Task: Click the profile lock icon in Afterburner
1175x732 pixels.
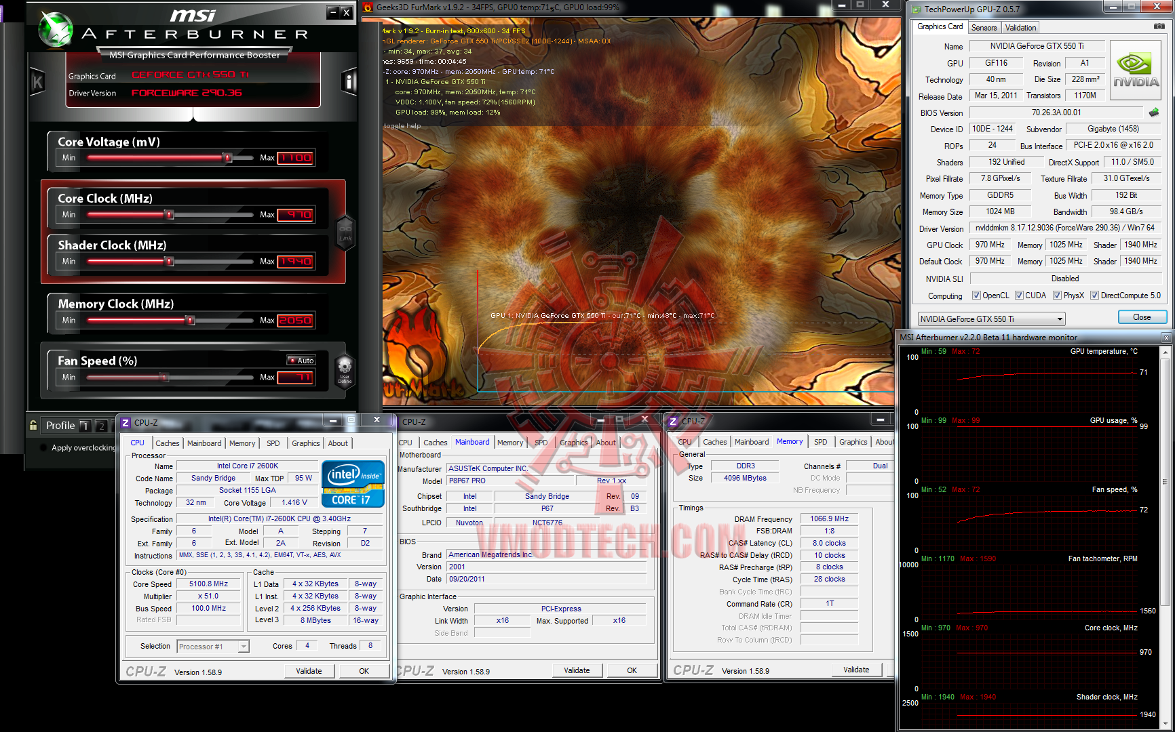Action: coord(33,425)
